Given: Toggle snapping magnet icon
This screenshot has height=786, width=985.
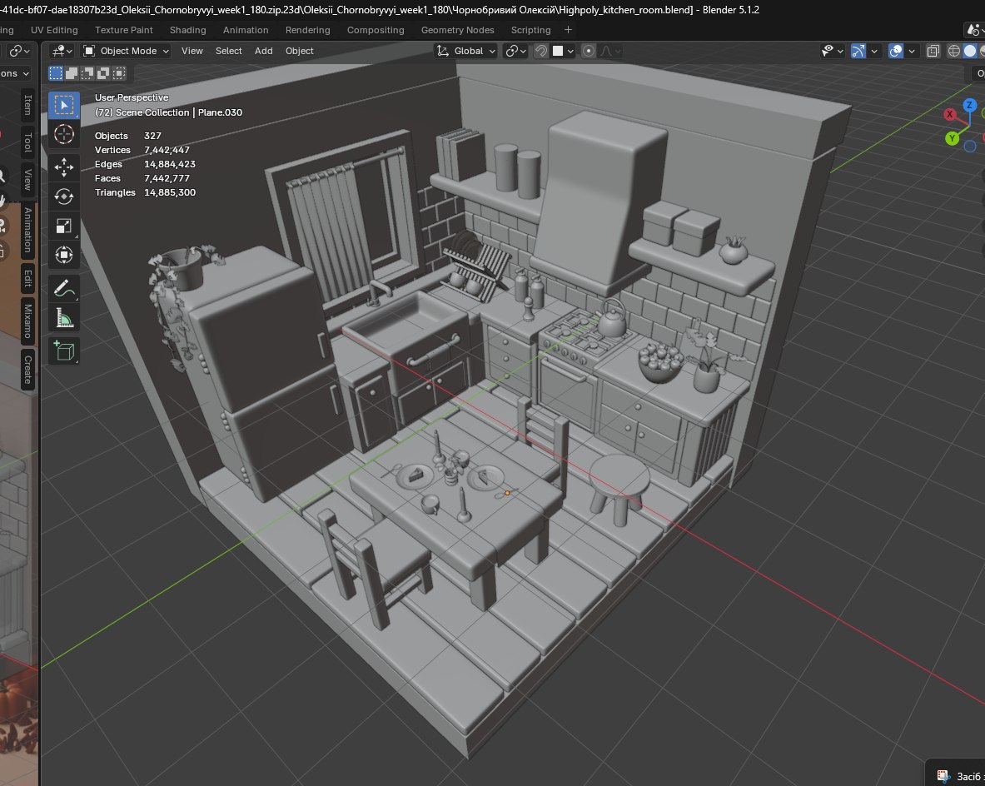Looking at the screenshot, I should (x=541, y=51).
